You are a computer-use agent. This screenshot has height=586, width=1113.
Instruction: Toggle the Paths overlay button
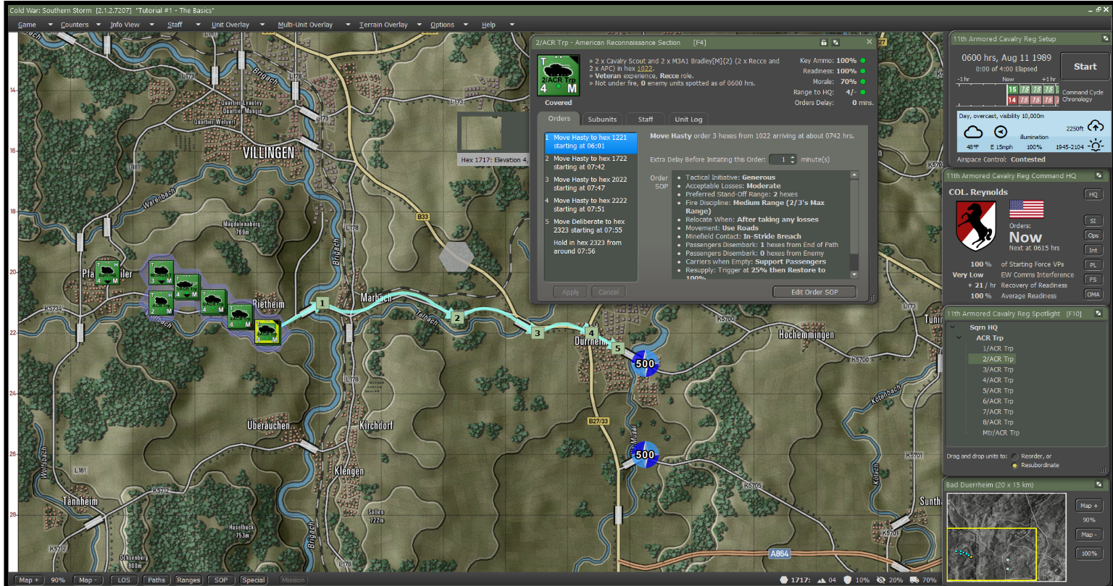(156, 579)
